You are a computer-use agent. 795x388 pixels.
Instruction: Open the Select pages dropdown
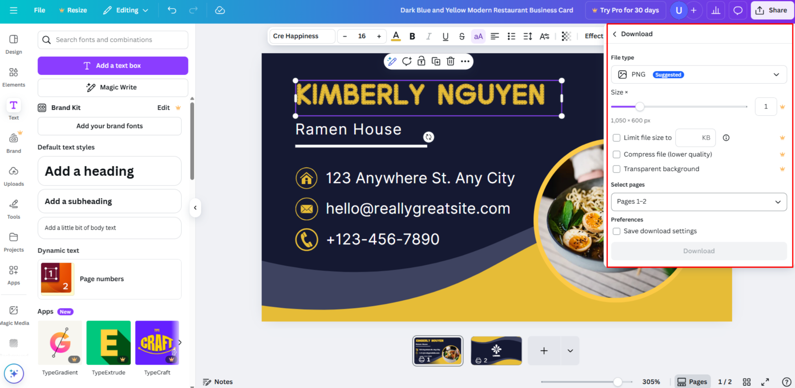point(699,202)
